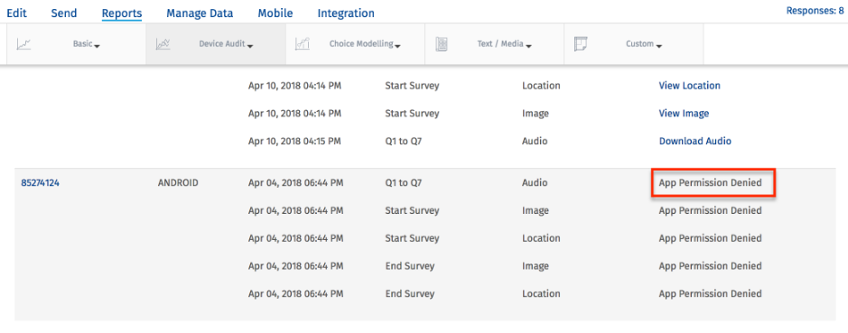The height and width of the screenshot is (333, 848).
Task: Click the View Location link
Action: pos(690,86)
